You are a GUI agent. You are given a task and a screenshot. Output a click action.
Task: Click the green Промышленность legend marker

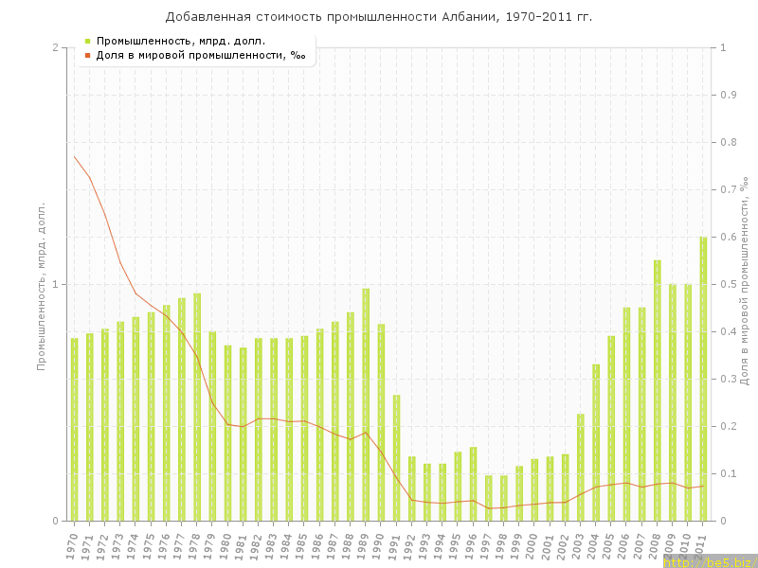[87, 41]
